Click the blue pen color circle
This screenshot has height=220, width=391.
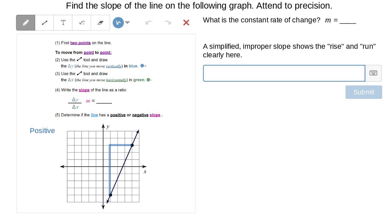[x=118, y=23]
